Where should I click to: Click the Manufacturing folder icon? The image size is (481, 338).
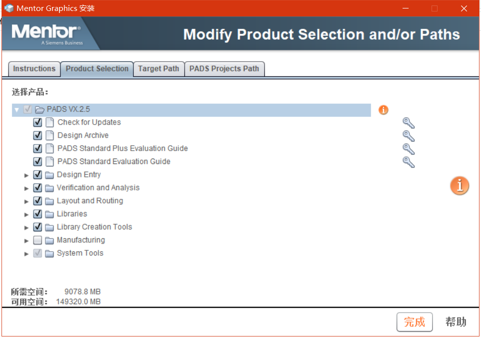49,240
